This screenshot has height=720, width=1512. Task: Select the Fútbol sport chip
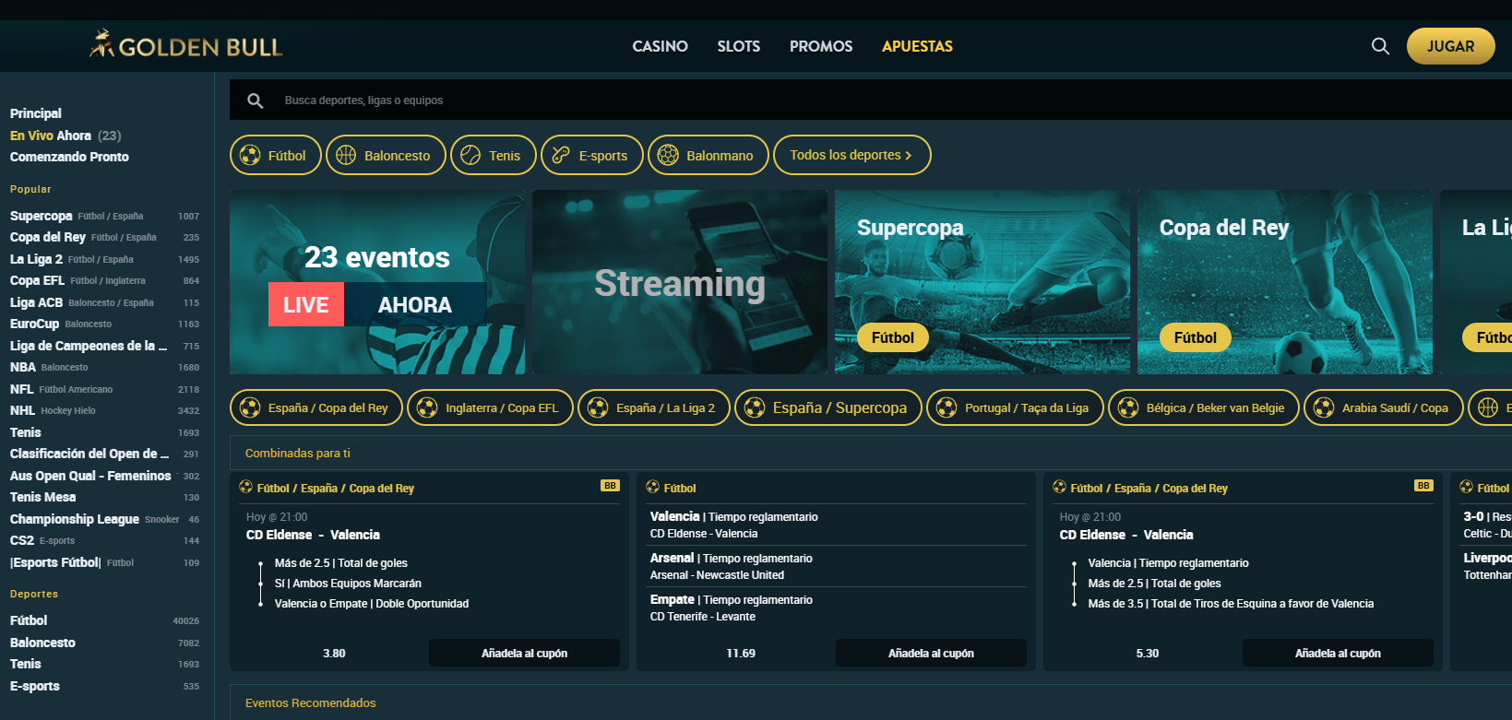[276, 155]
